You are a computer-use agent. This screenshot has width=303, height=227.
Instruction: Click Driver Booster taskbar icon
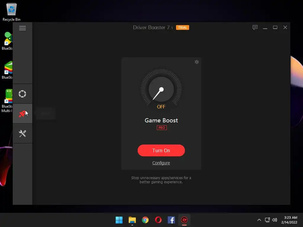(x=184, y=220)
